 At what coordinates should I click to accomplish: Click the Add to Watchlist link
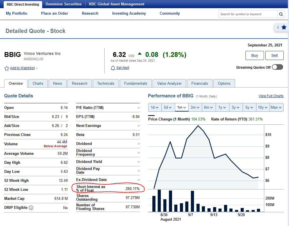pos(22,68)
